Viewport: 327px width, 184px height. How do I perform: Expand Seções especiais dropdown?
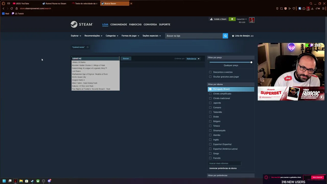151,36
